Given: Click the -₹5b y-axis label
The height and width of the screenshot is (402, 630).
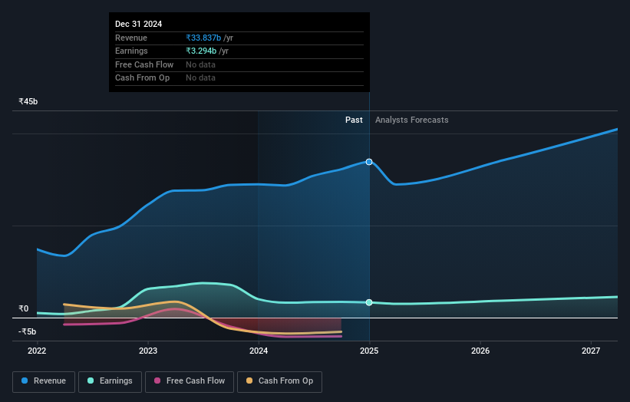Looking at the screenshot, I should coord(28,331).
